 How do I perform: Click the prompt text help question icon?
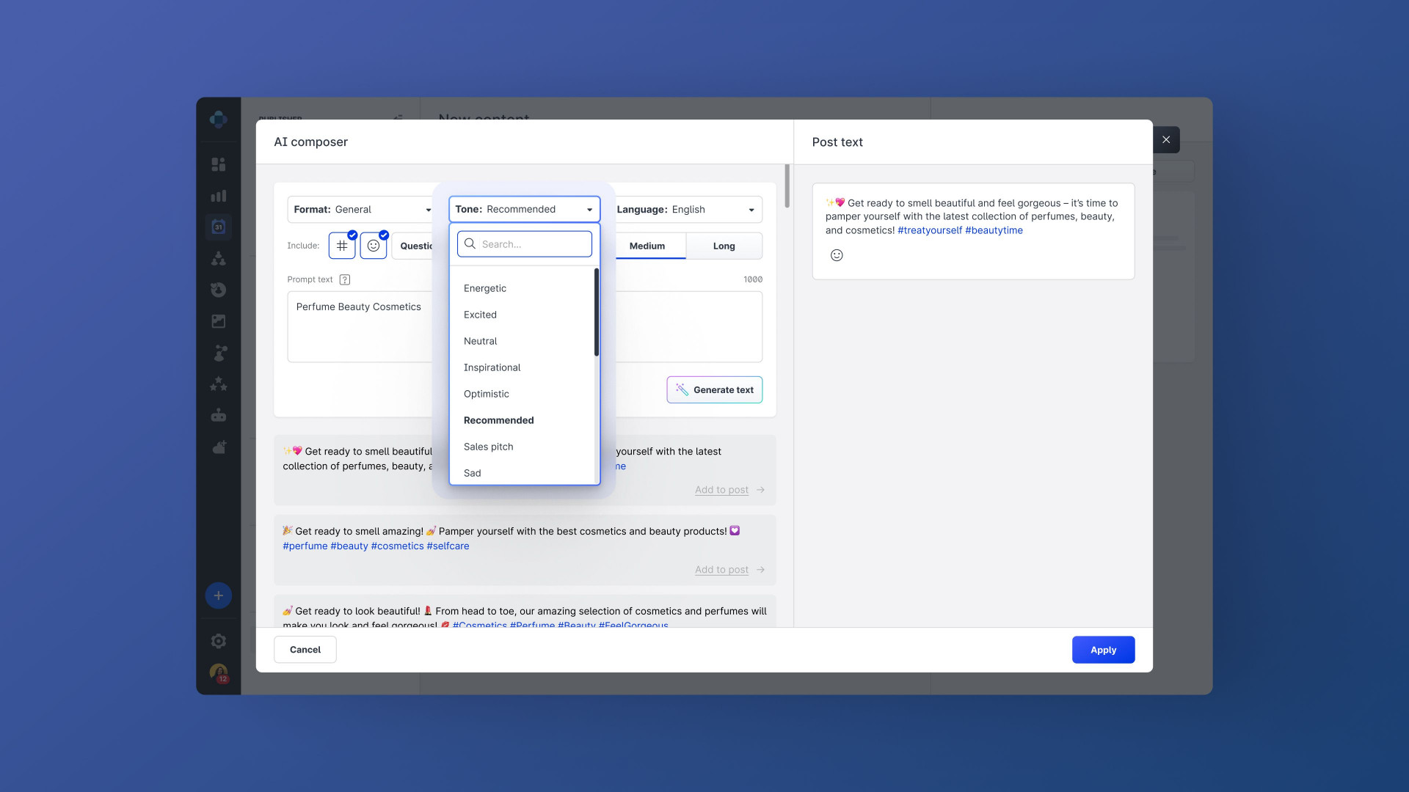click(345, 279)
